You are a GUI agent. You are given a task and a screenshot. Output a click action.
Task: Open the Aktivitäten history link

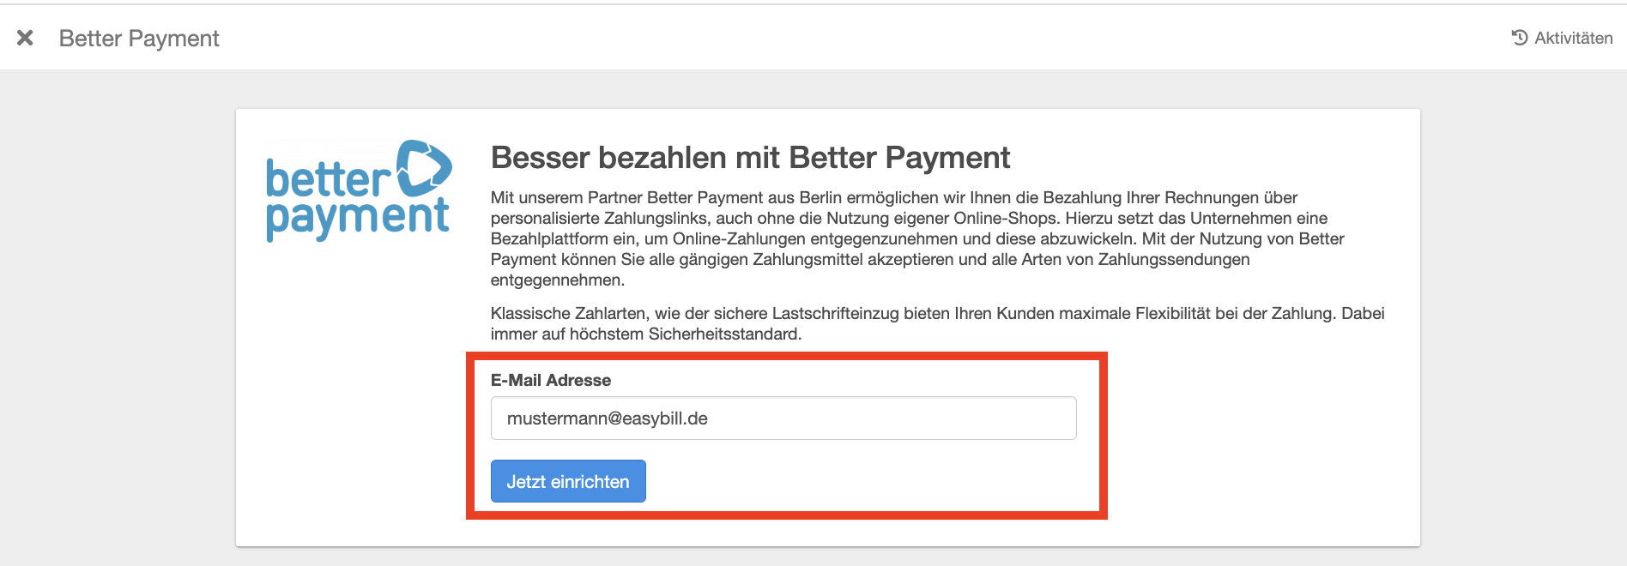(1562, 38)
